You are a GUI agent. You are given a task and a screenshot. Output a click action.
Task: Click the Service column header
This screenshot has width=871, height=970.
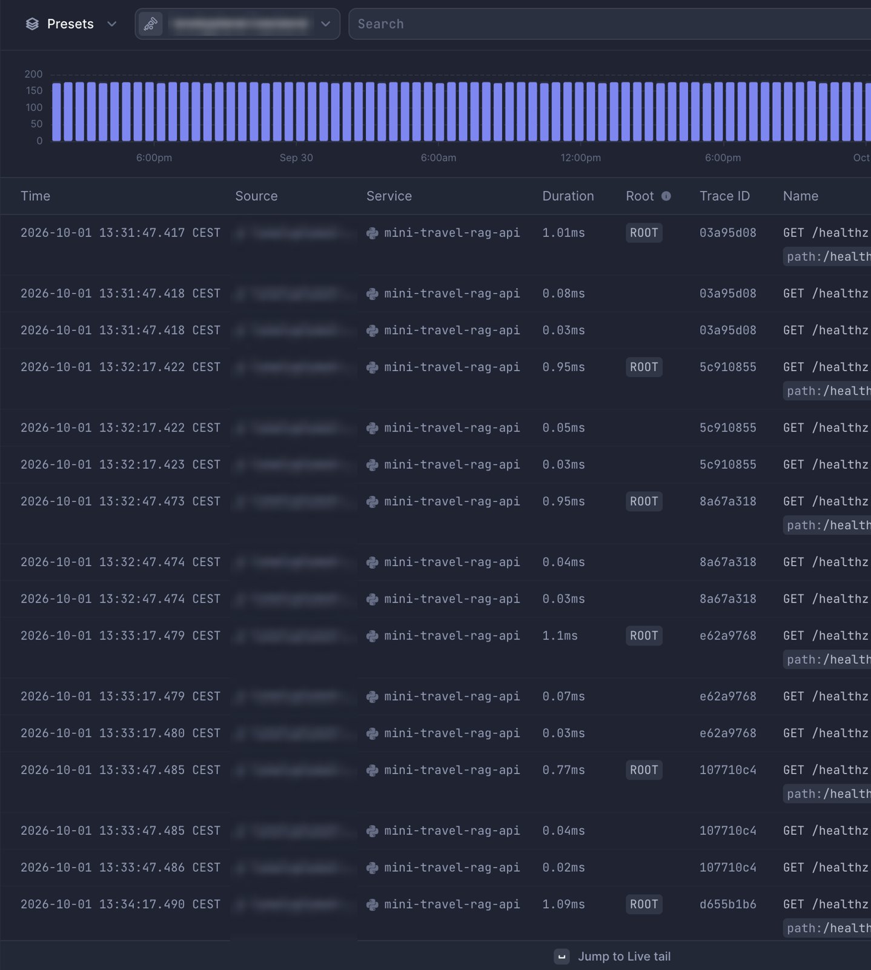coord(389,196)
